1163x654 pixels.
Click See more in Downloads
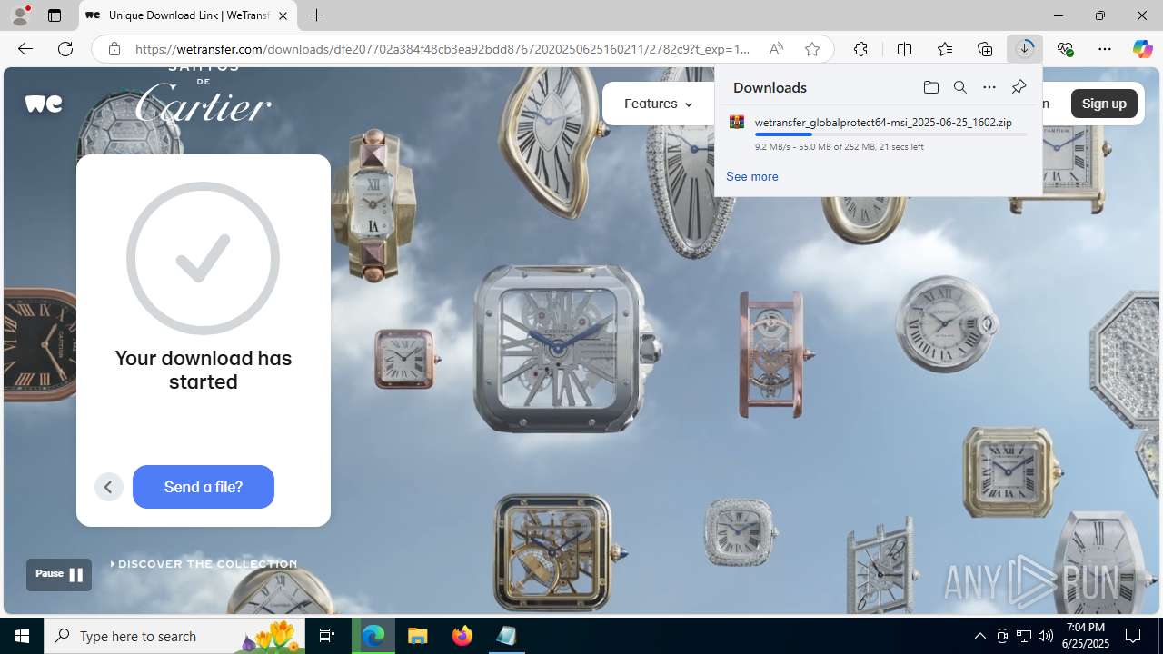click(751, 176)
